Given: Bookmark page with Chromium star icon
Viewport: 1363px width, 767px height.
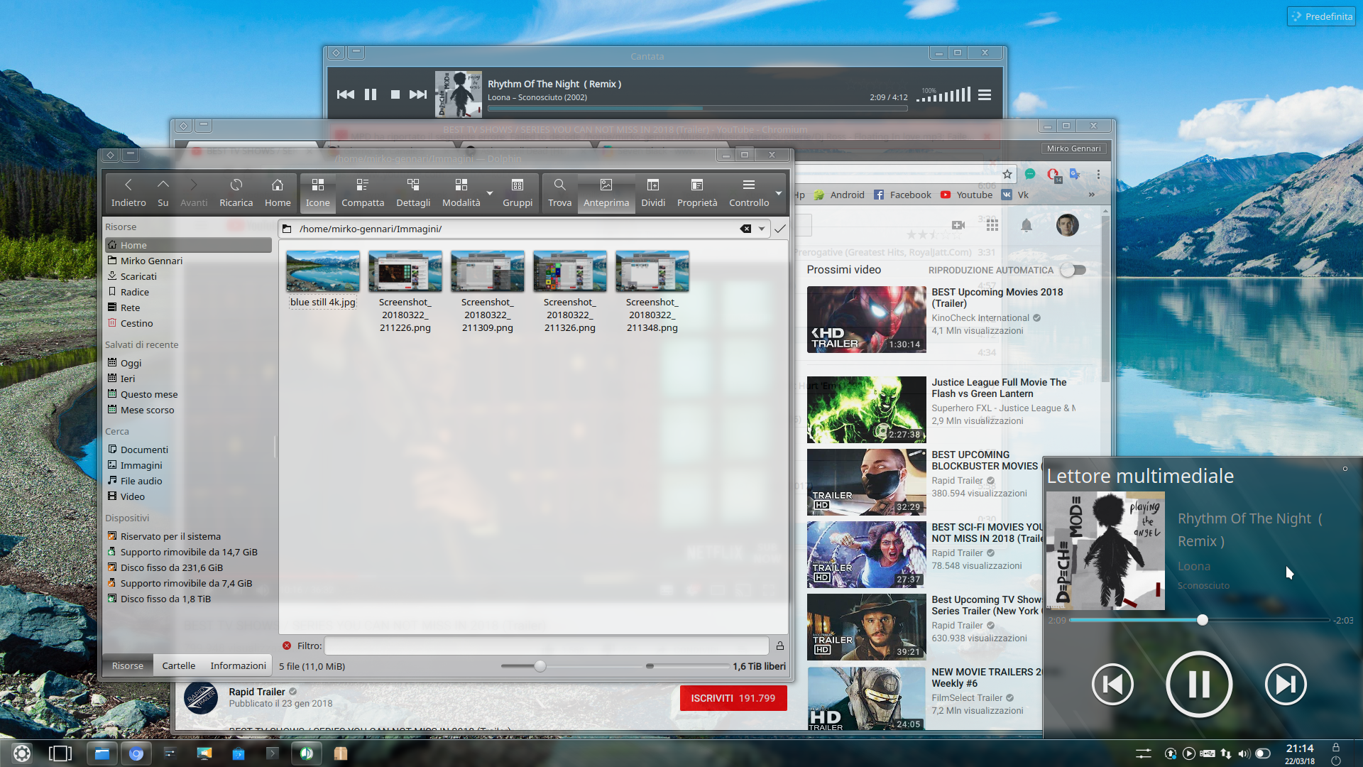Looking at the screenshot, I should [x=1007, y=174].
